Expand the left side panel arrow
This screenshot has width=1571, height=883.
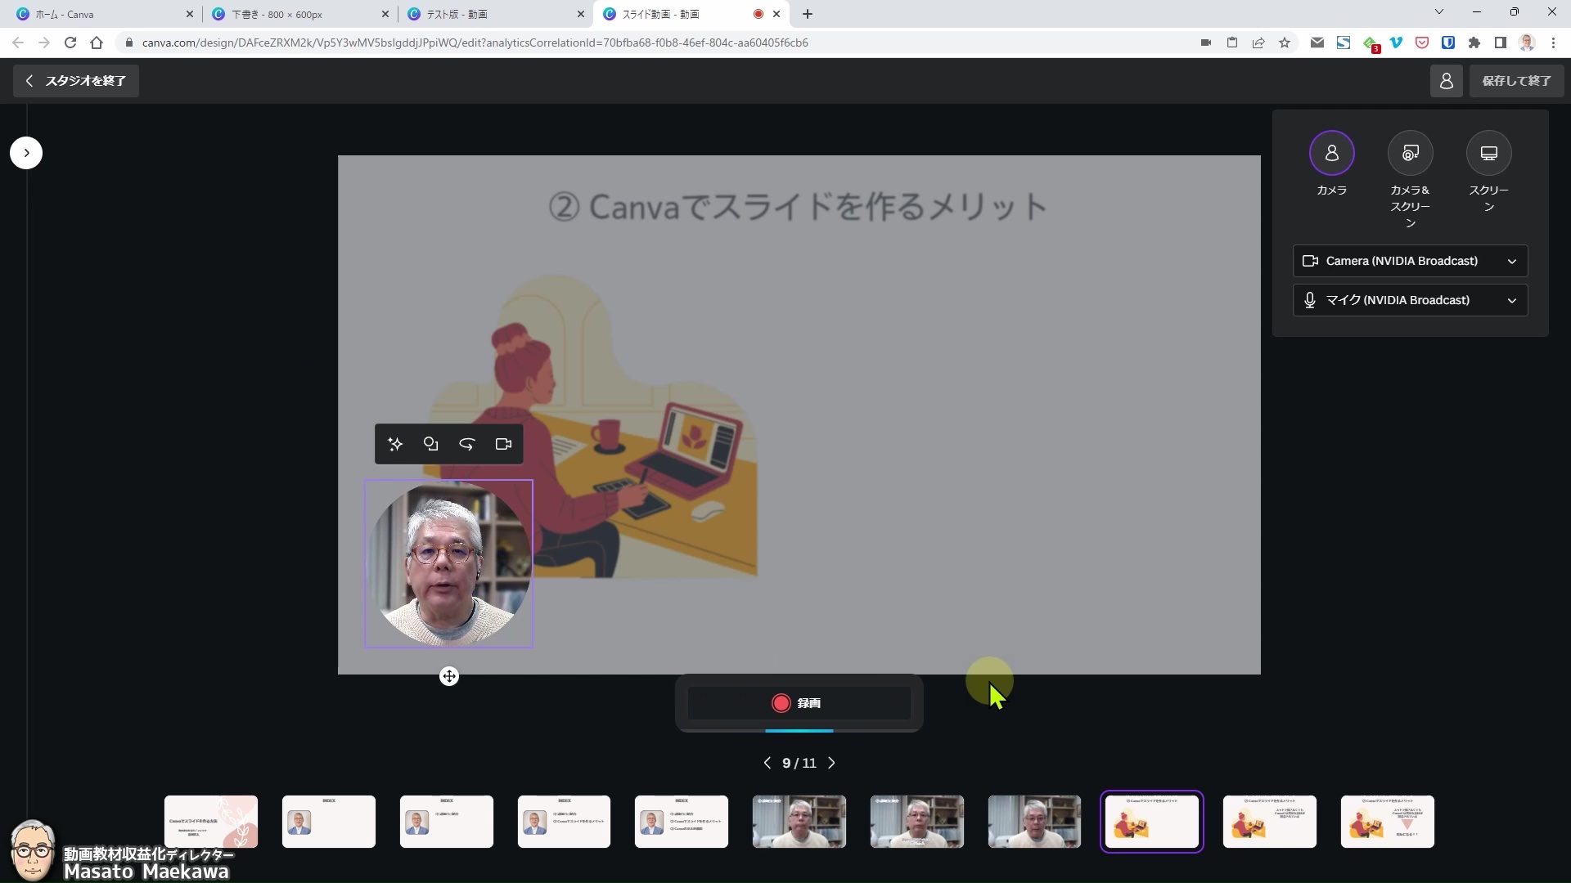pos(26,153)
